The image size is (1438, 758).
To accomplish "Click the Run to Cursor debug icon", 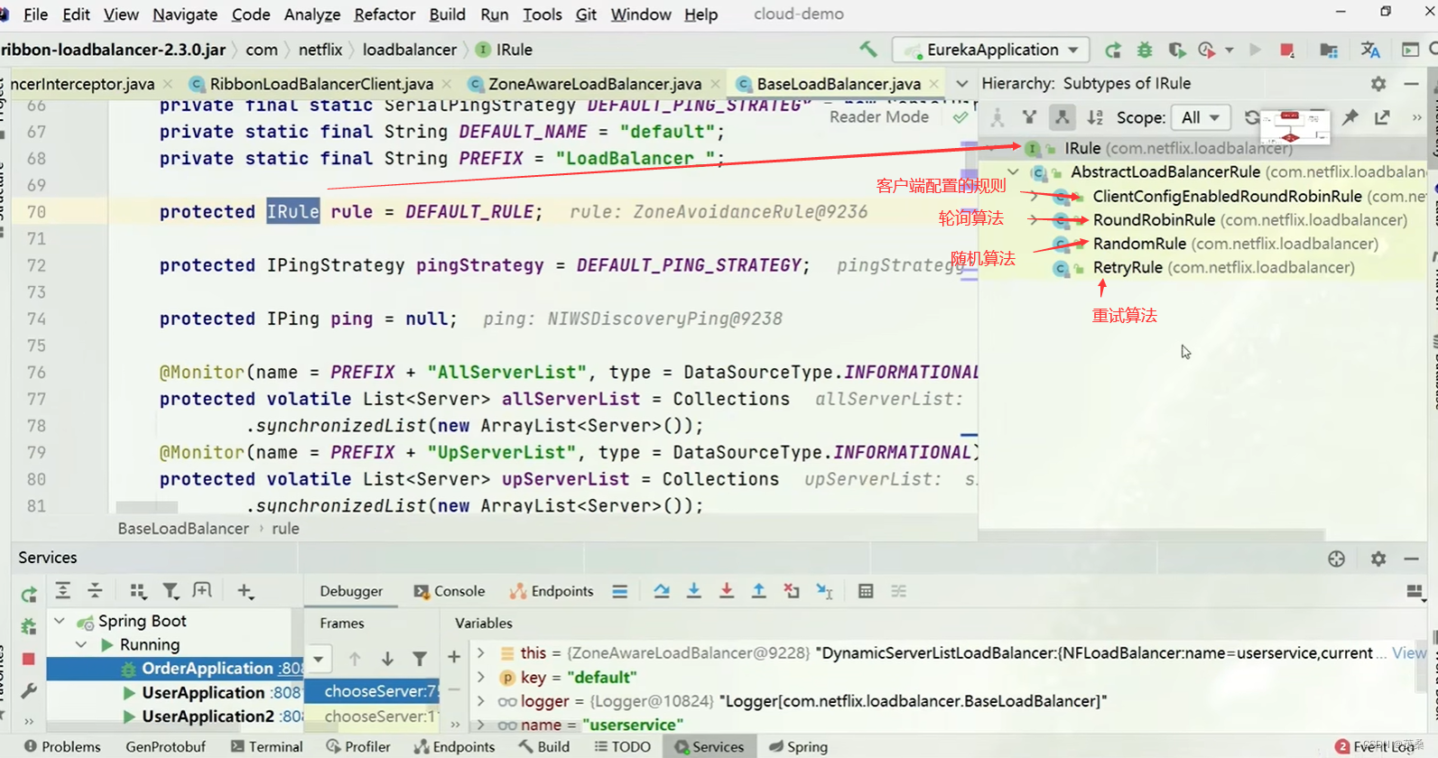I will [x=824, y=591].
